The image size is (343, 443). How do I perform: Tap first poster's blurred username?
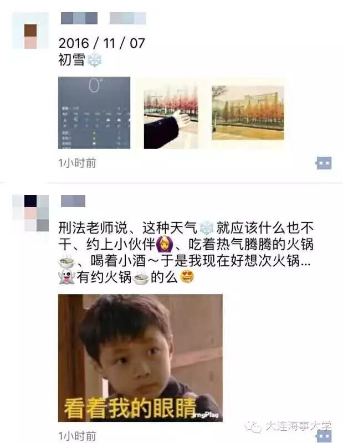click(x=104, y=18)
